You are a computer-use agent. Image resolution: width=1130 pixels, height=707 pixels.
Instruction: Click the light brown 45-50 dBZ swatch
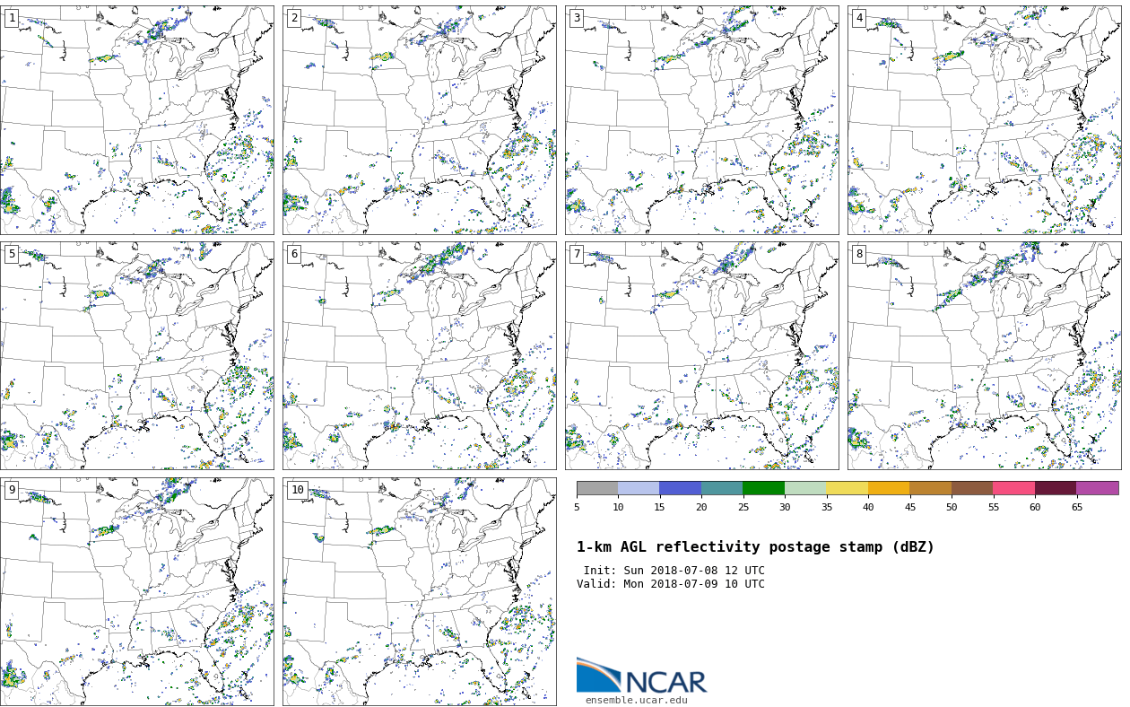[930, 488]
